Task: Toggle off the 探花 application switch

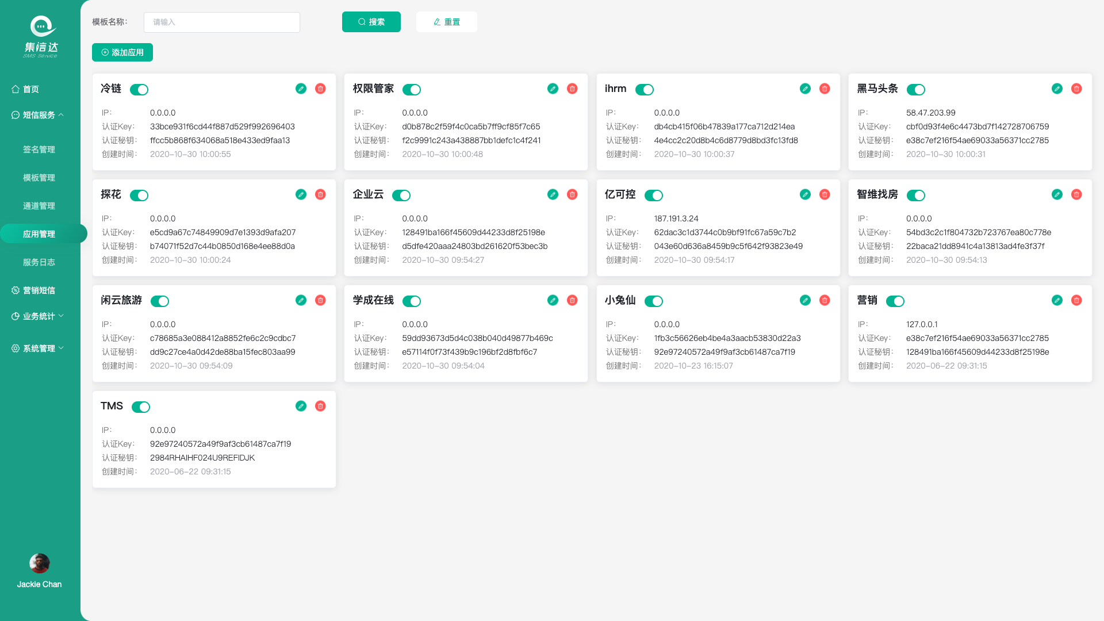Action: click(x=139, y=195)
